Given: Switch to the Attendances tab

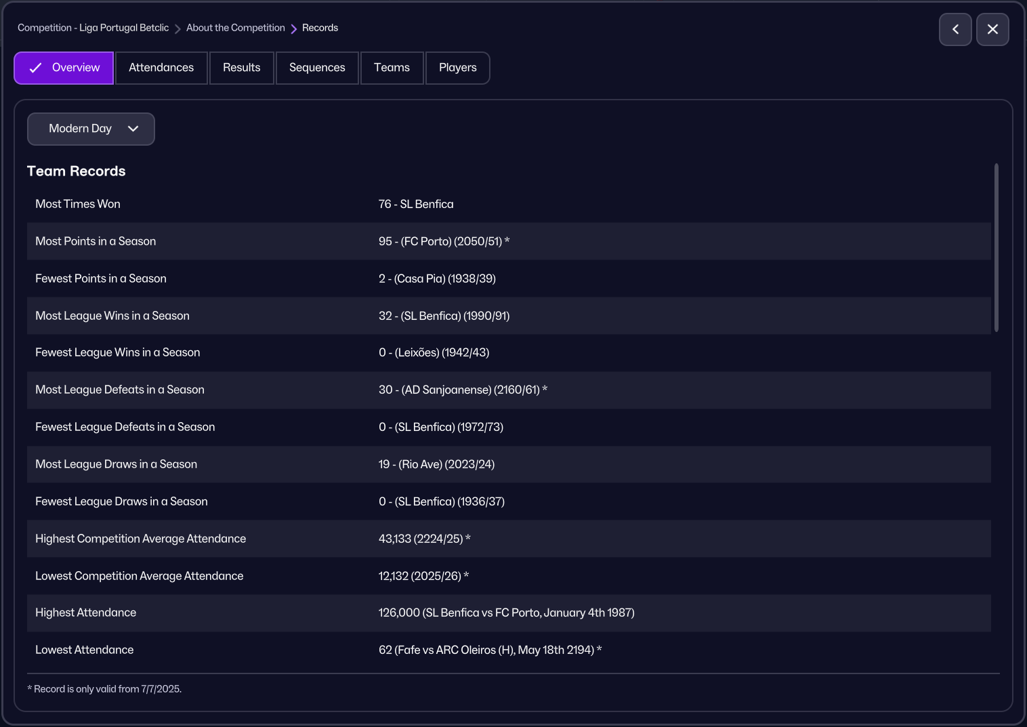Looking at the screenshot, I should [x=161, y=68].
